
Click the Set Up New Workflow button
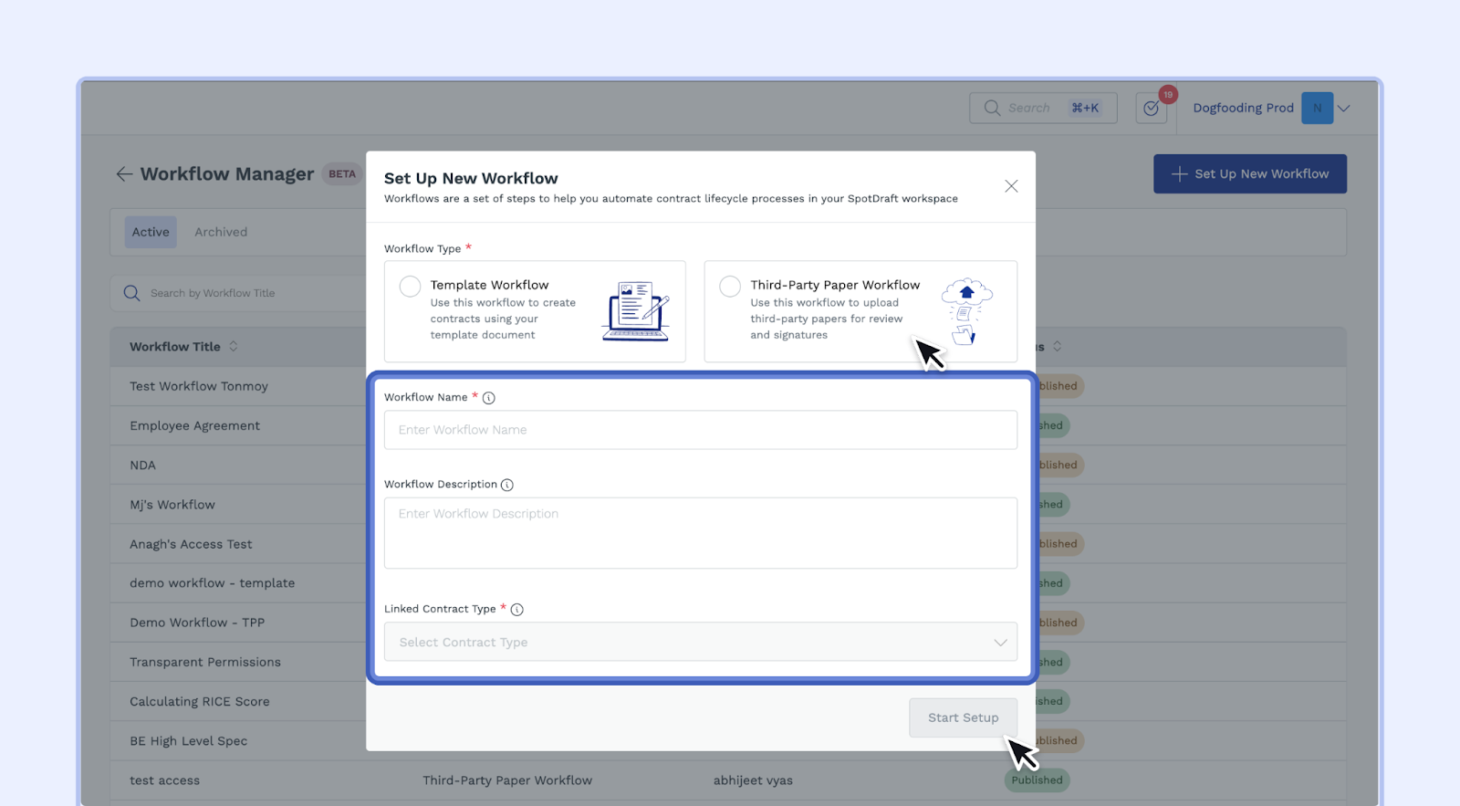(x=1249, y=173)
